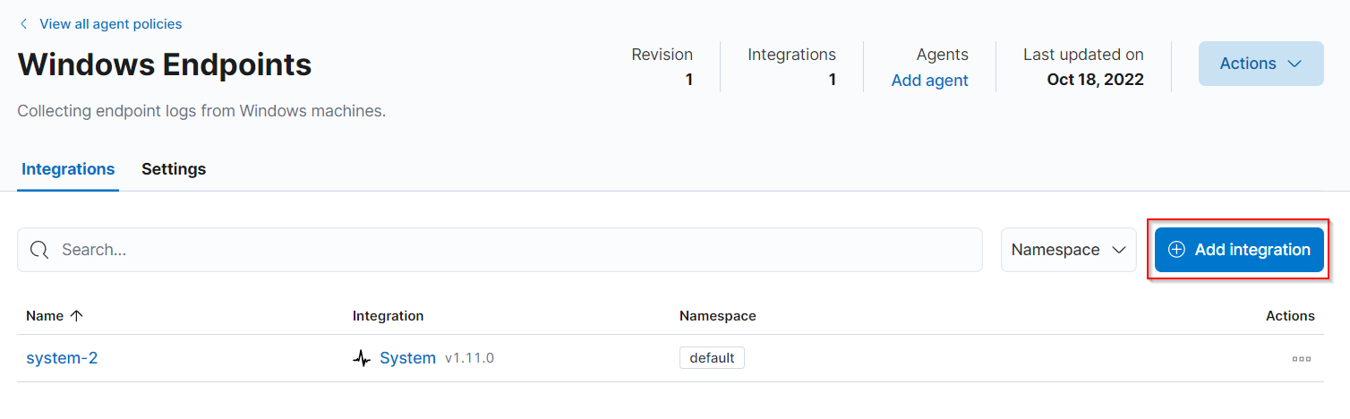Click the ascending sort arrow beside Name
This screenshot has width=1350, height=419.
pos(76,316)
